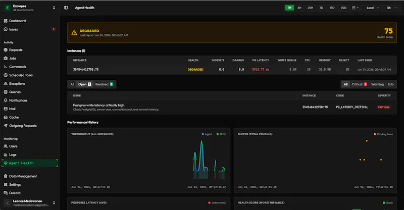The image size is (404, 210).
Task: Click the highest orange point in buffer chart
Action: 367,141
